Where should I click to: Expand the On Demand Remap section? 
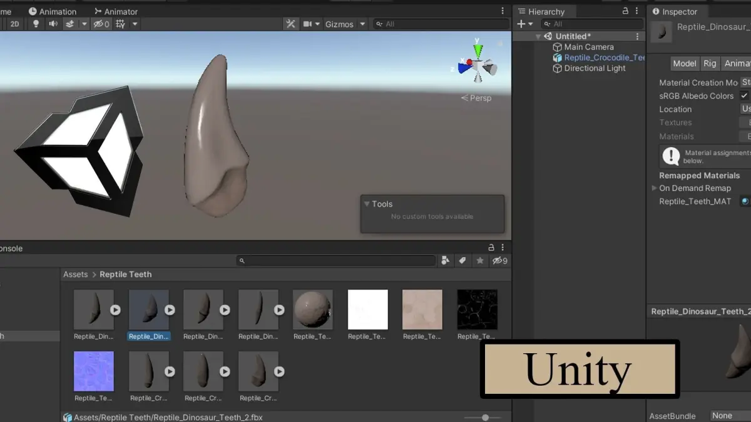pos(655,188)
